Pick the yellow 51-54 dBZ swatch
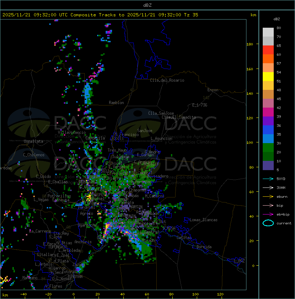This screenshot has height=299, width=295. (268, 76)
